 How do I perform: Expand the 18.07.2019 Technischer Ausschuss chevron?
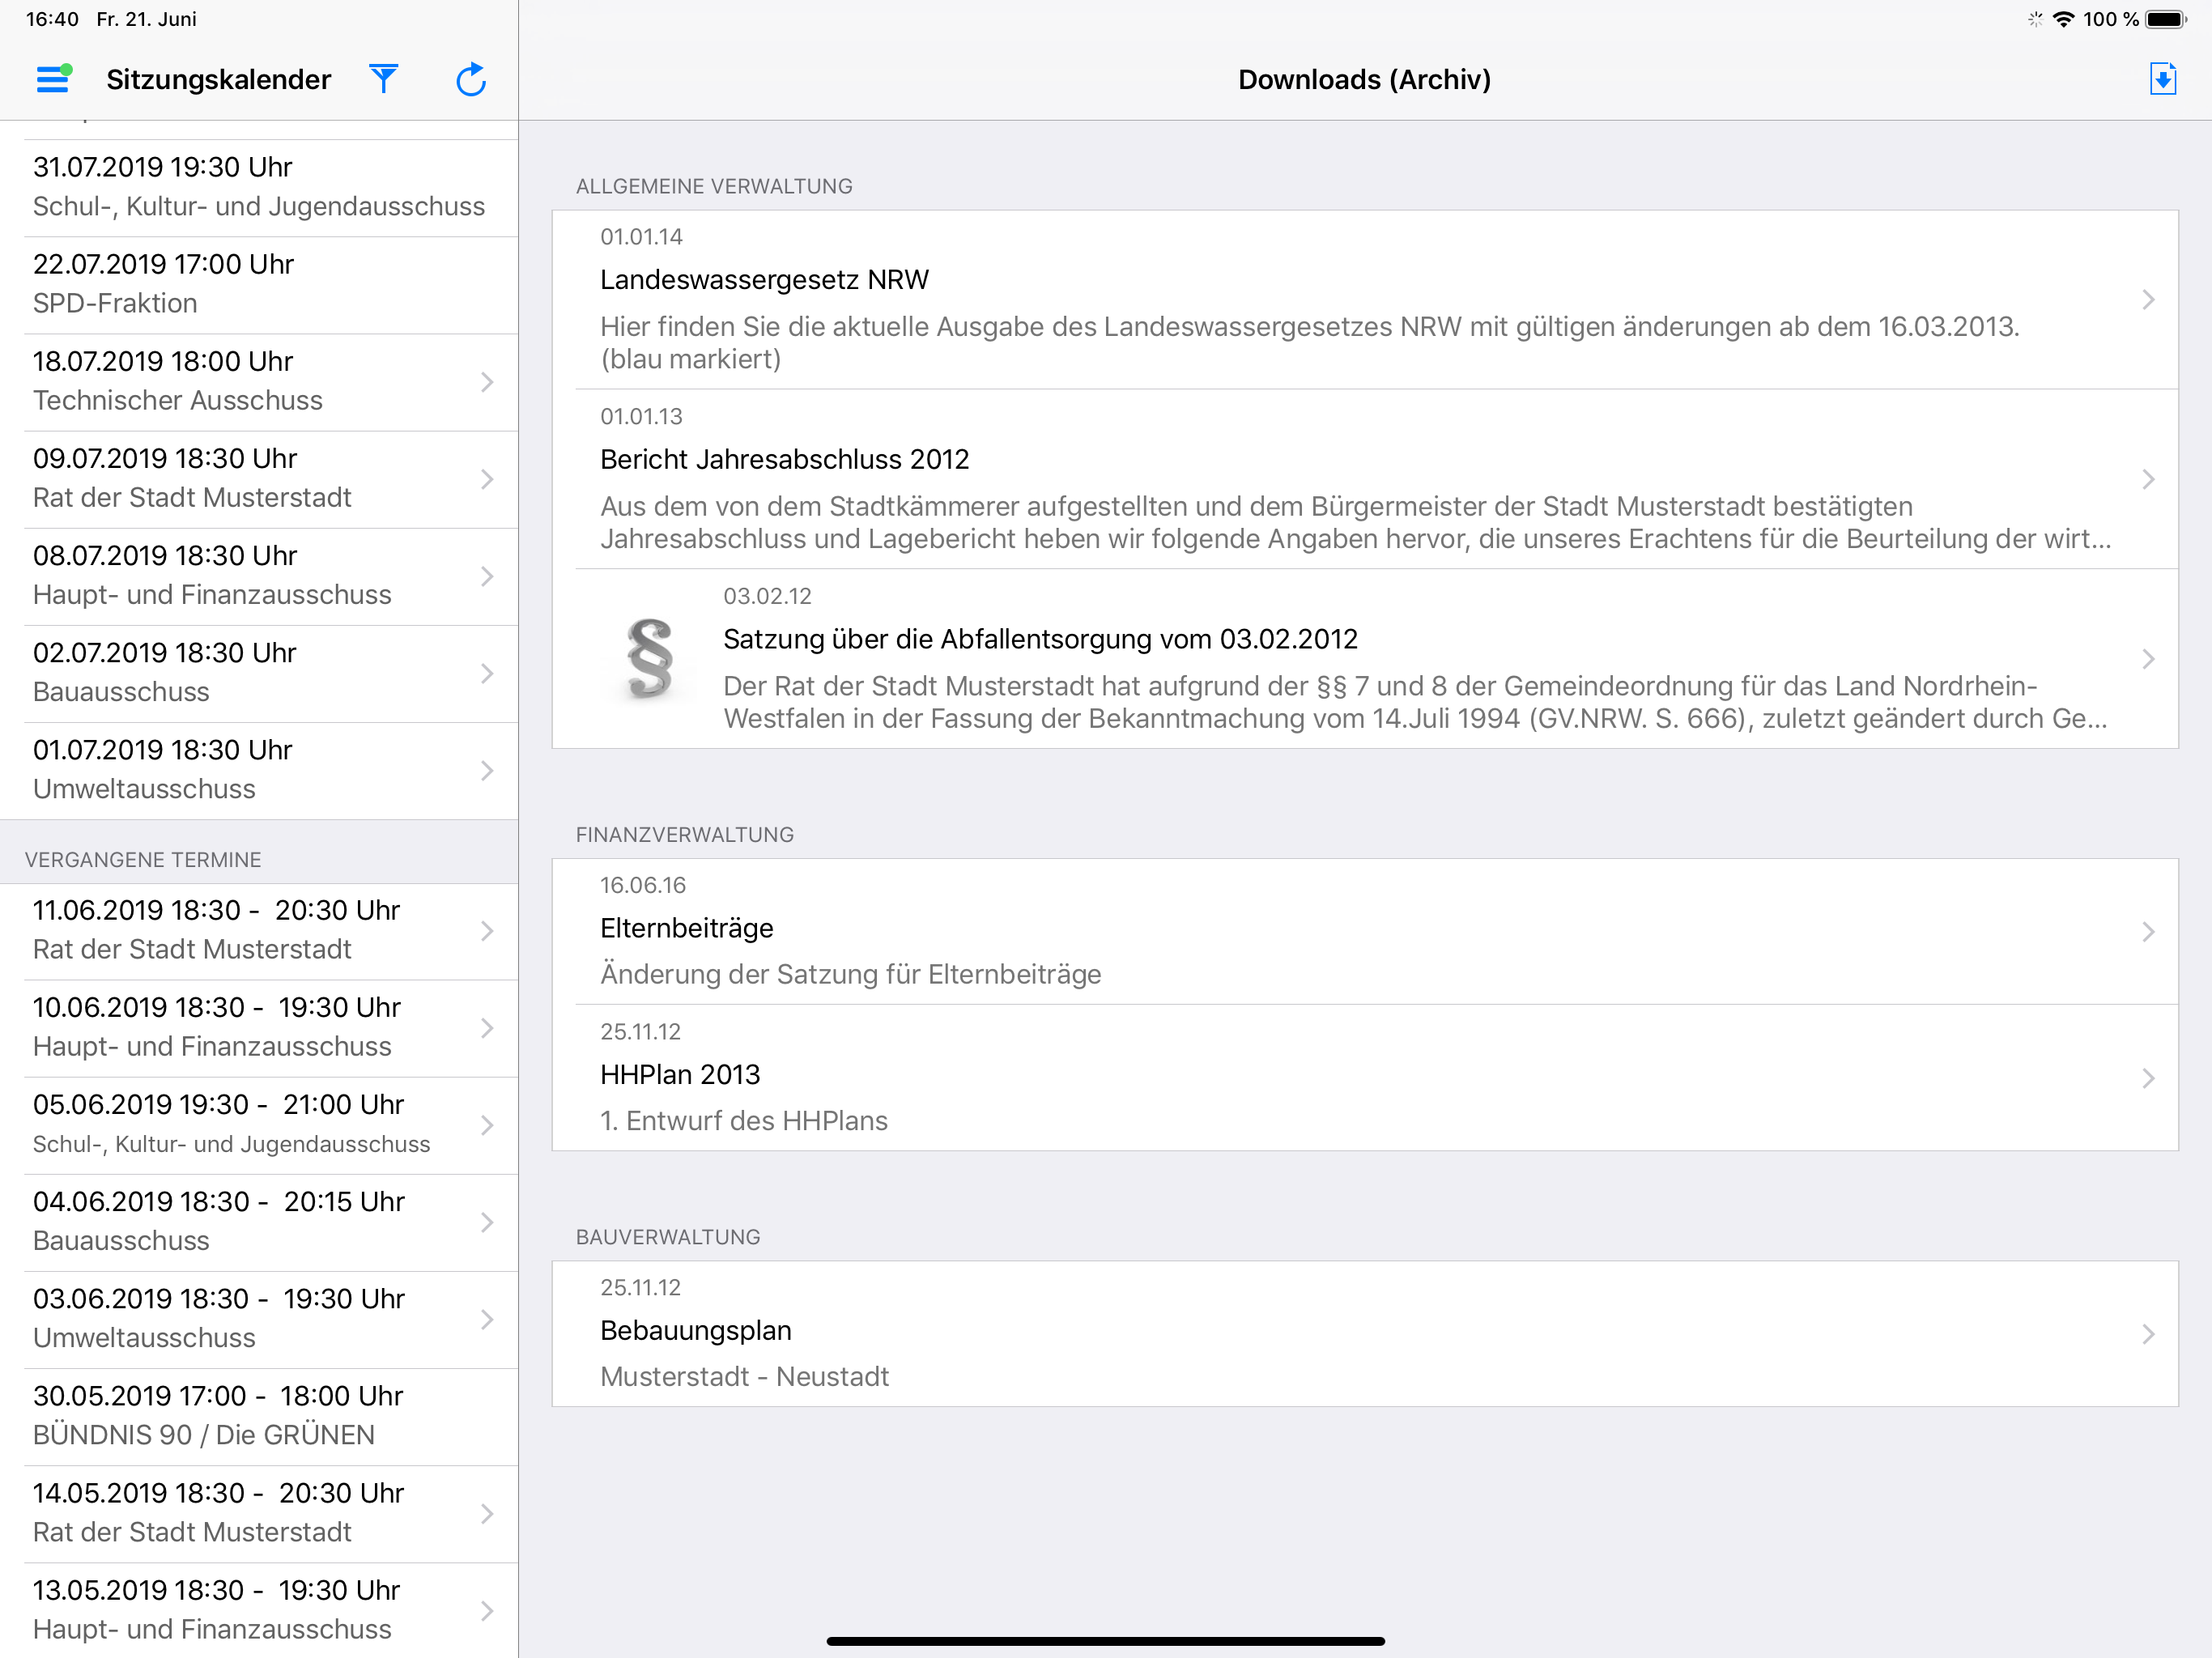487,382
